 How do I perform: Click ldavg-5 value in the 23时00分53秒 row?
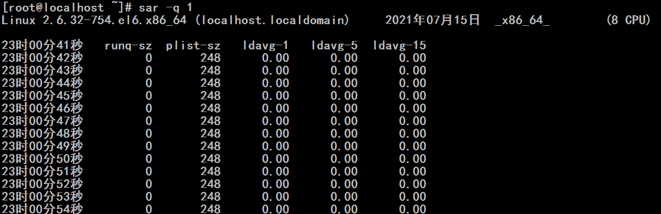pos(344,197)
